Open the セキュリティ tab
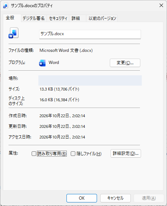Image resolution: width=167 pixels, height=206 pixels. point(58,18)
